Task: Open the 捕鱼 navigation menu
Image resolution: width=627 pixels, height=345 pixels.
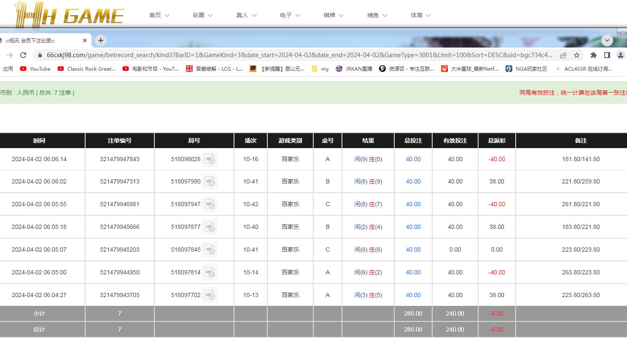Action: (x=377, y=15)
